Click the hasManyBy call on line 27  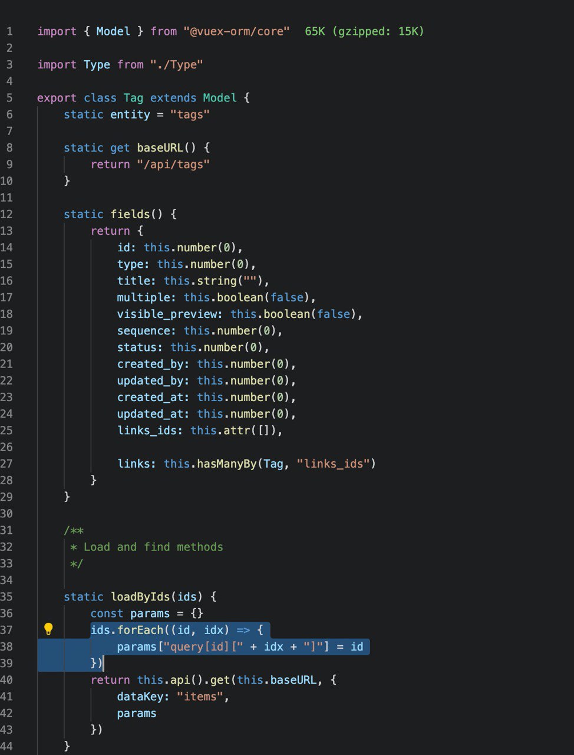pos(226,464)
